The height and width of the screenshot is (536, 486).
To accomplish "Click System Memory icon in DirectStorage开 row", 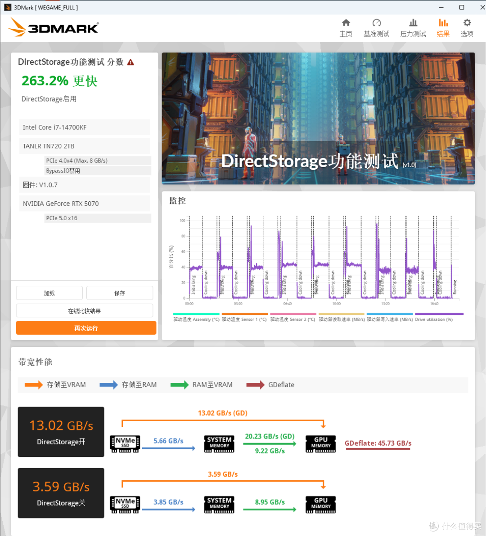I will click(219, 444).
